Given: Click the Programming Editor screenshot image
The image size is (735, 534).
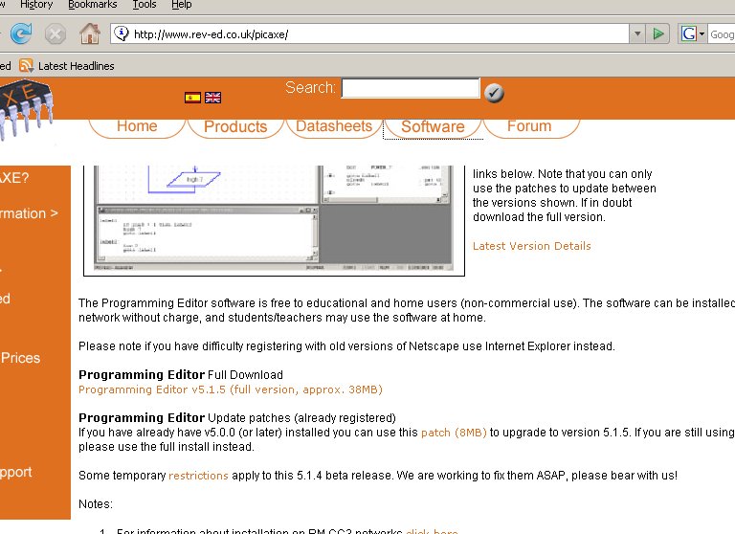Looking at the screenshot, I should tap(274, 220).
